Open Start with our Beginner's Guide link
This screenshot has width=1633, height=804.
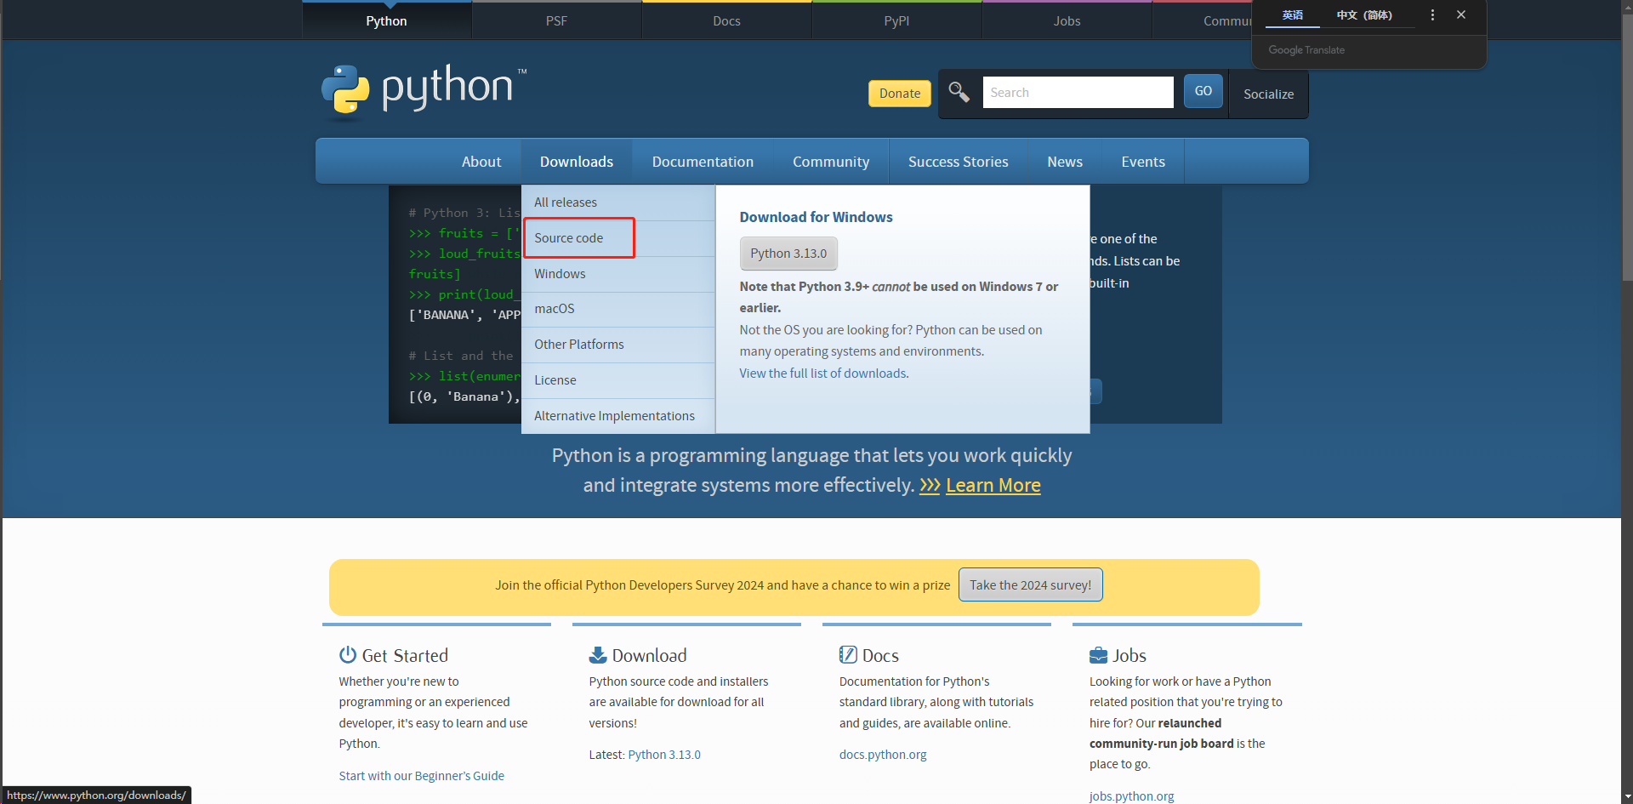(421, 776)
